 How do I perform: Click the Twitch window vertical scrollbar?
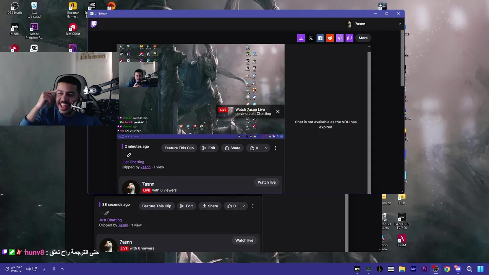(x=403, y=59)
